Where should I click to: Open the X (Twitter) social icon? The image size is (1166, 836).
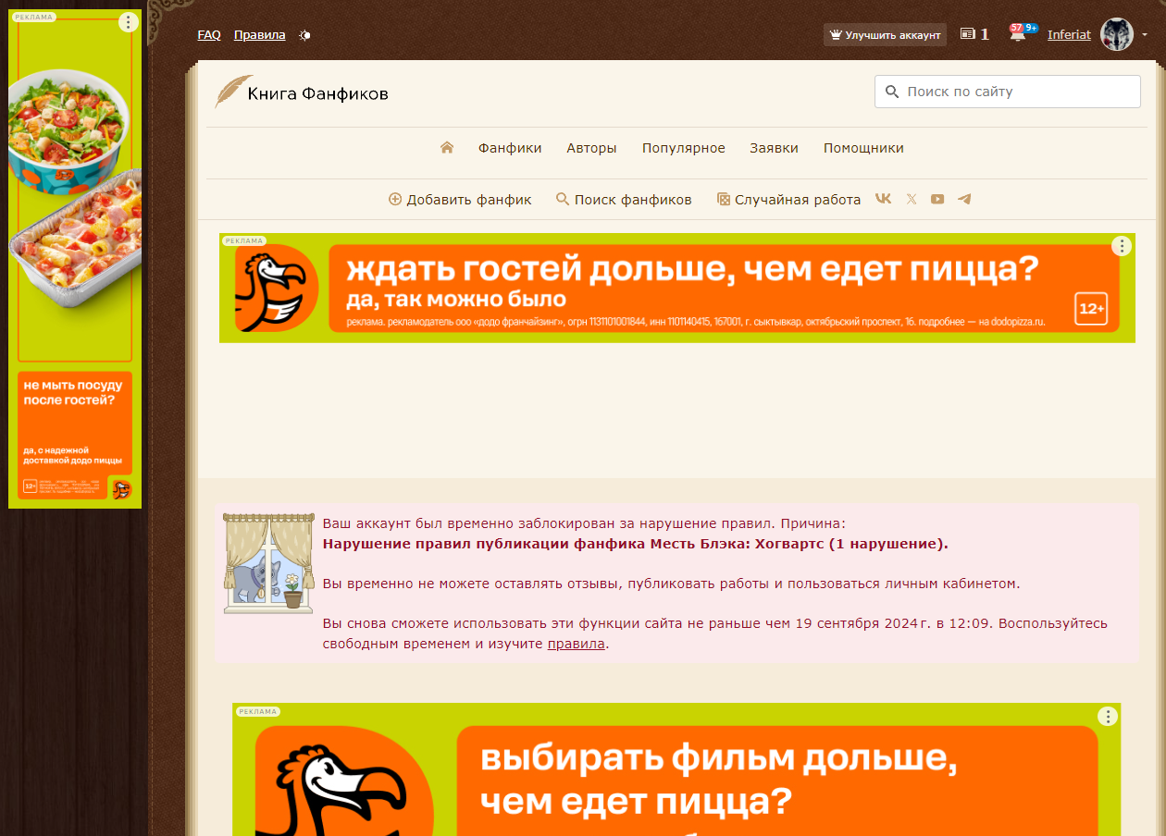click(x=912, y=199)
